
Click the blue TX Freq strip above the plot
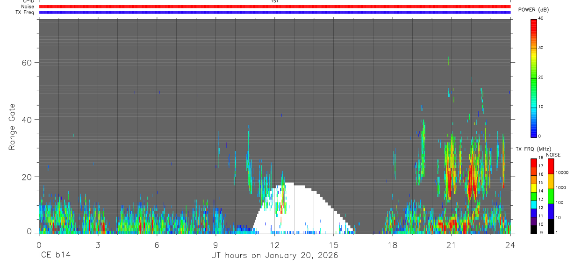[x=274, y=12]
